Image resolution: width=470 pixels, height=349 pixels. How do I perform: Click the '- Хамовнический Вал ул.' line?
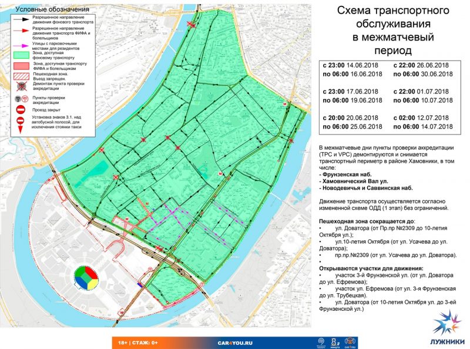pyautogui.click(x=354, y=182)
